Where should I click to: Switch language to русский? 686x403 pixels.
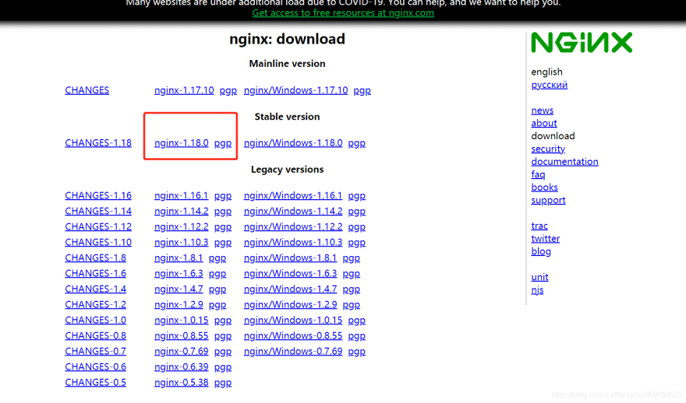coord(549,85)
